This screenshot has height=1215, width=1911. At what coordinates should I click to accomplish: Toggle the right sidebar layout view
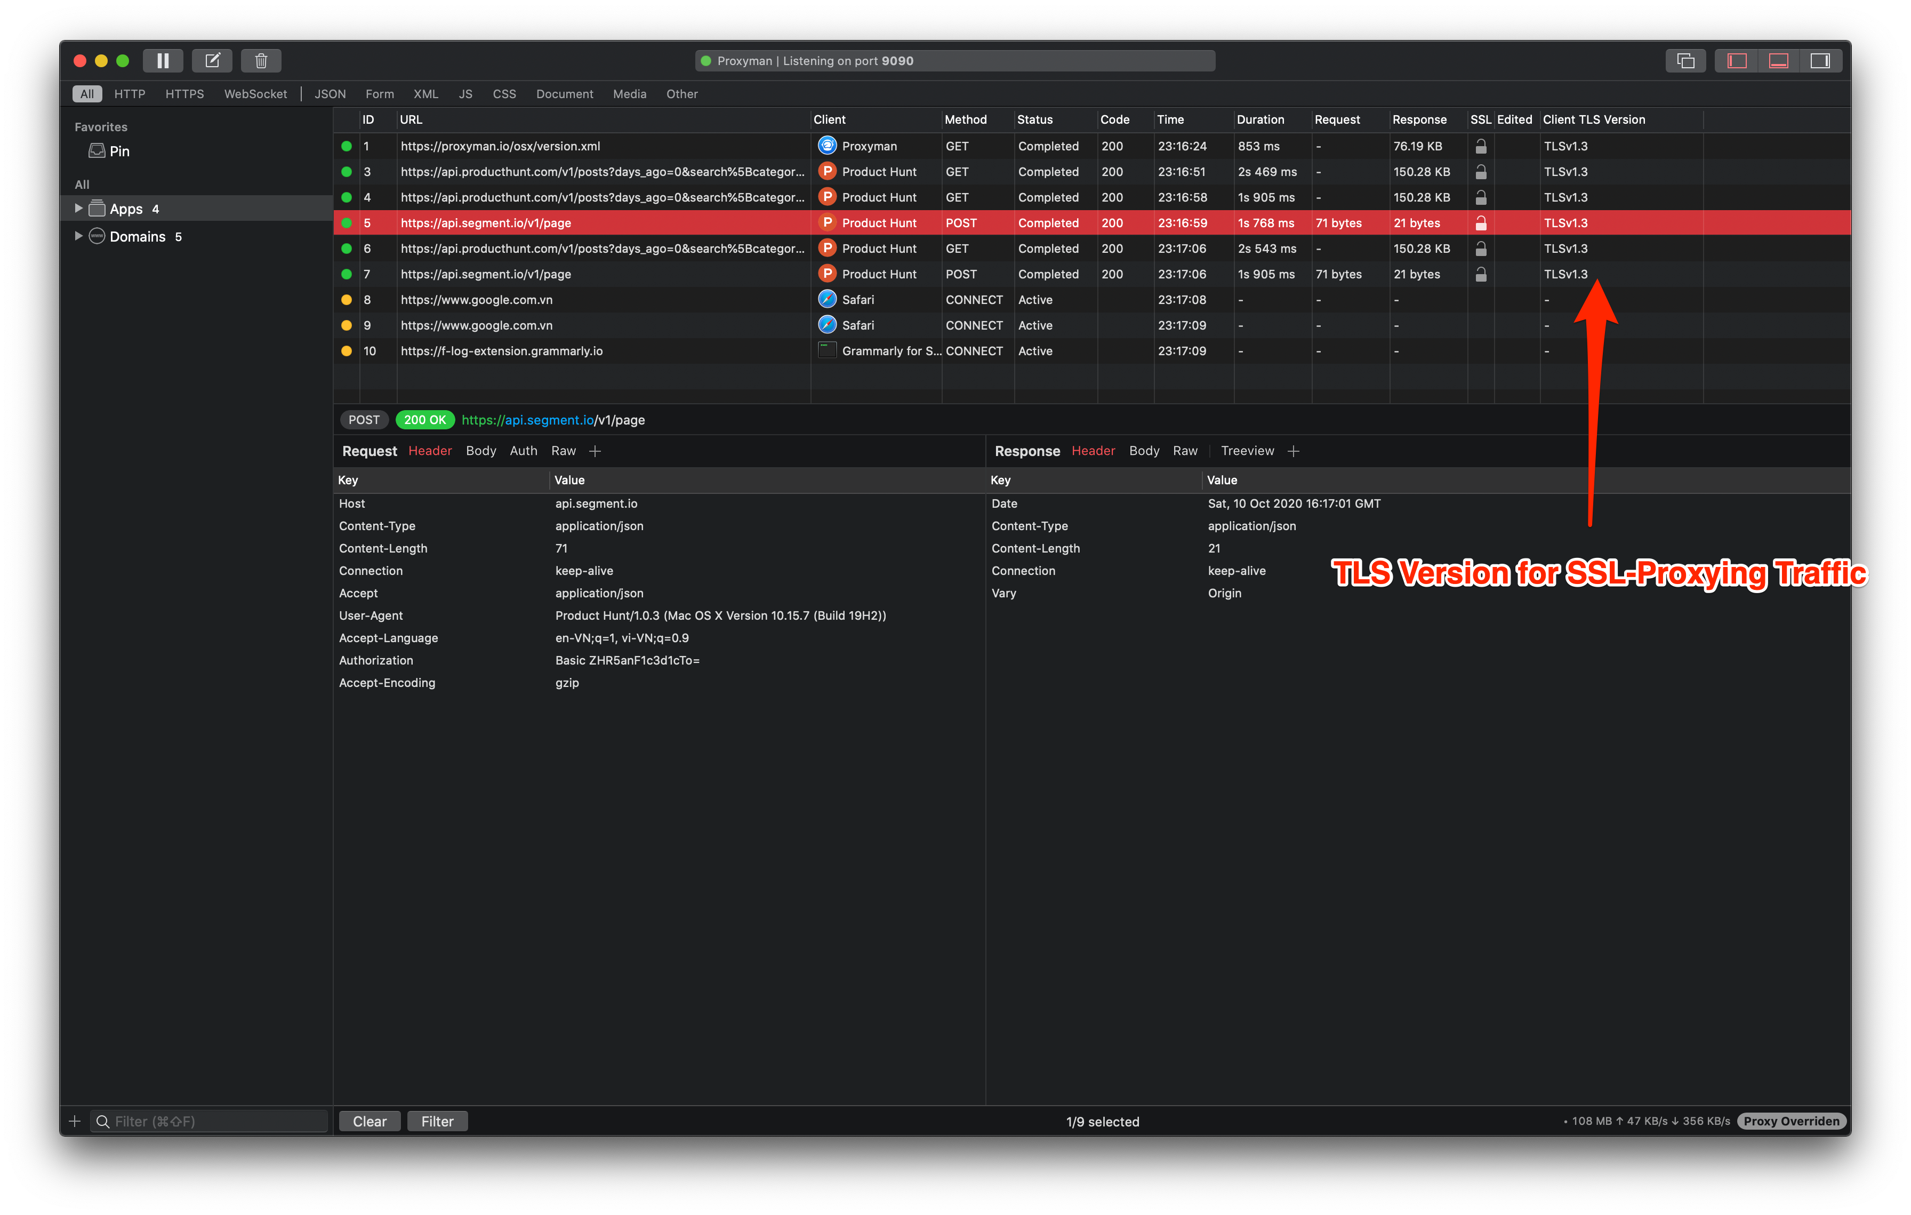1820,60
